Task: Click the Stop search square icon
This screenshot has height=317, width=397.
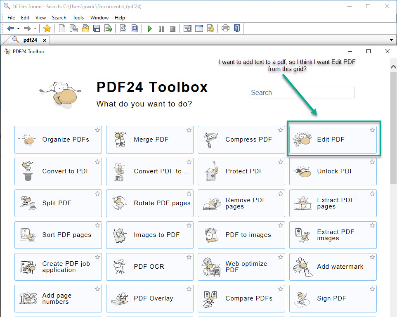Action: (x=173, y=29)
